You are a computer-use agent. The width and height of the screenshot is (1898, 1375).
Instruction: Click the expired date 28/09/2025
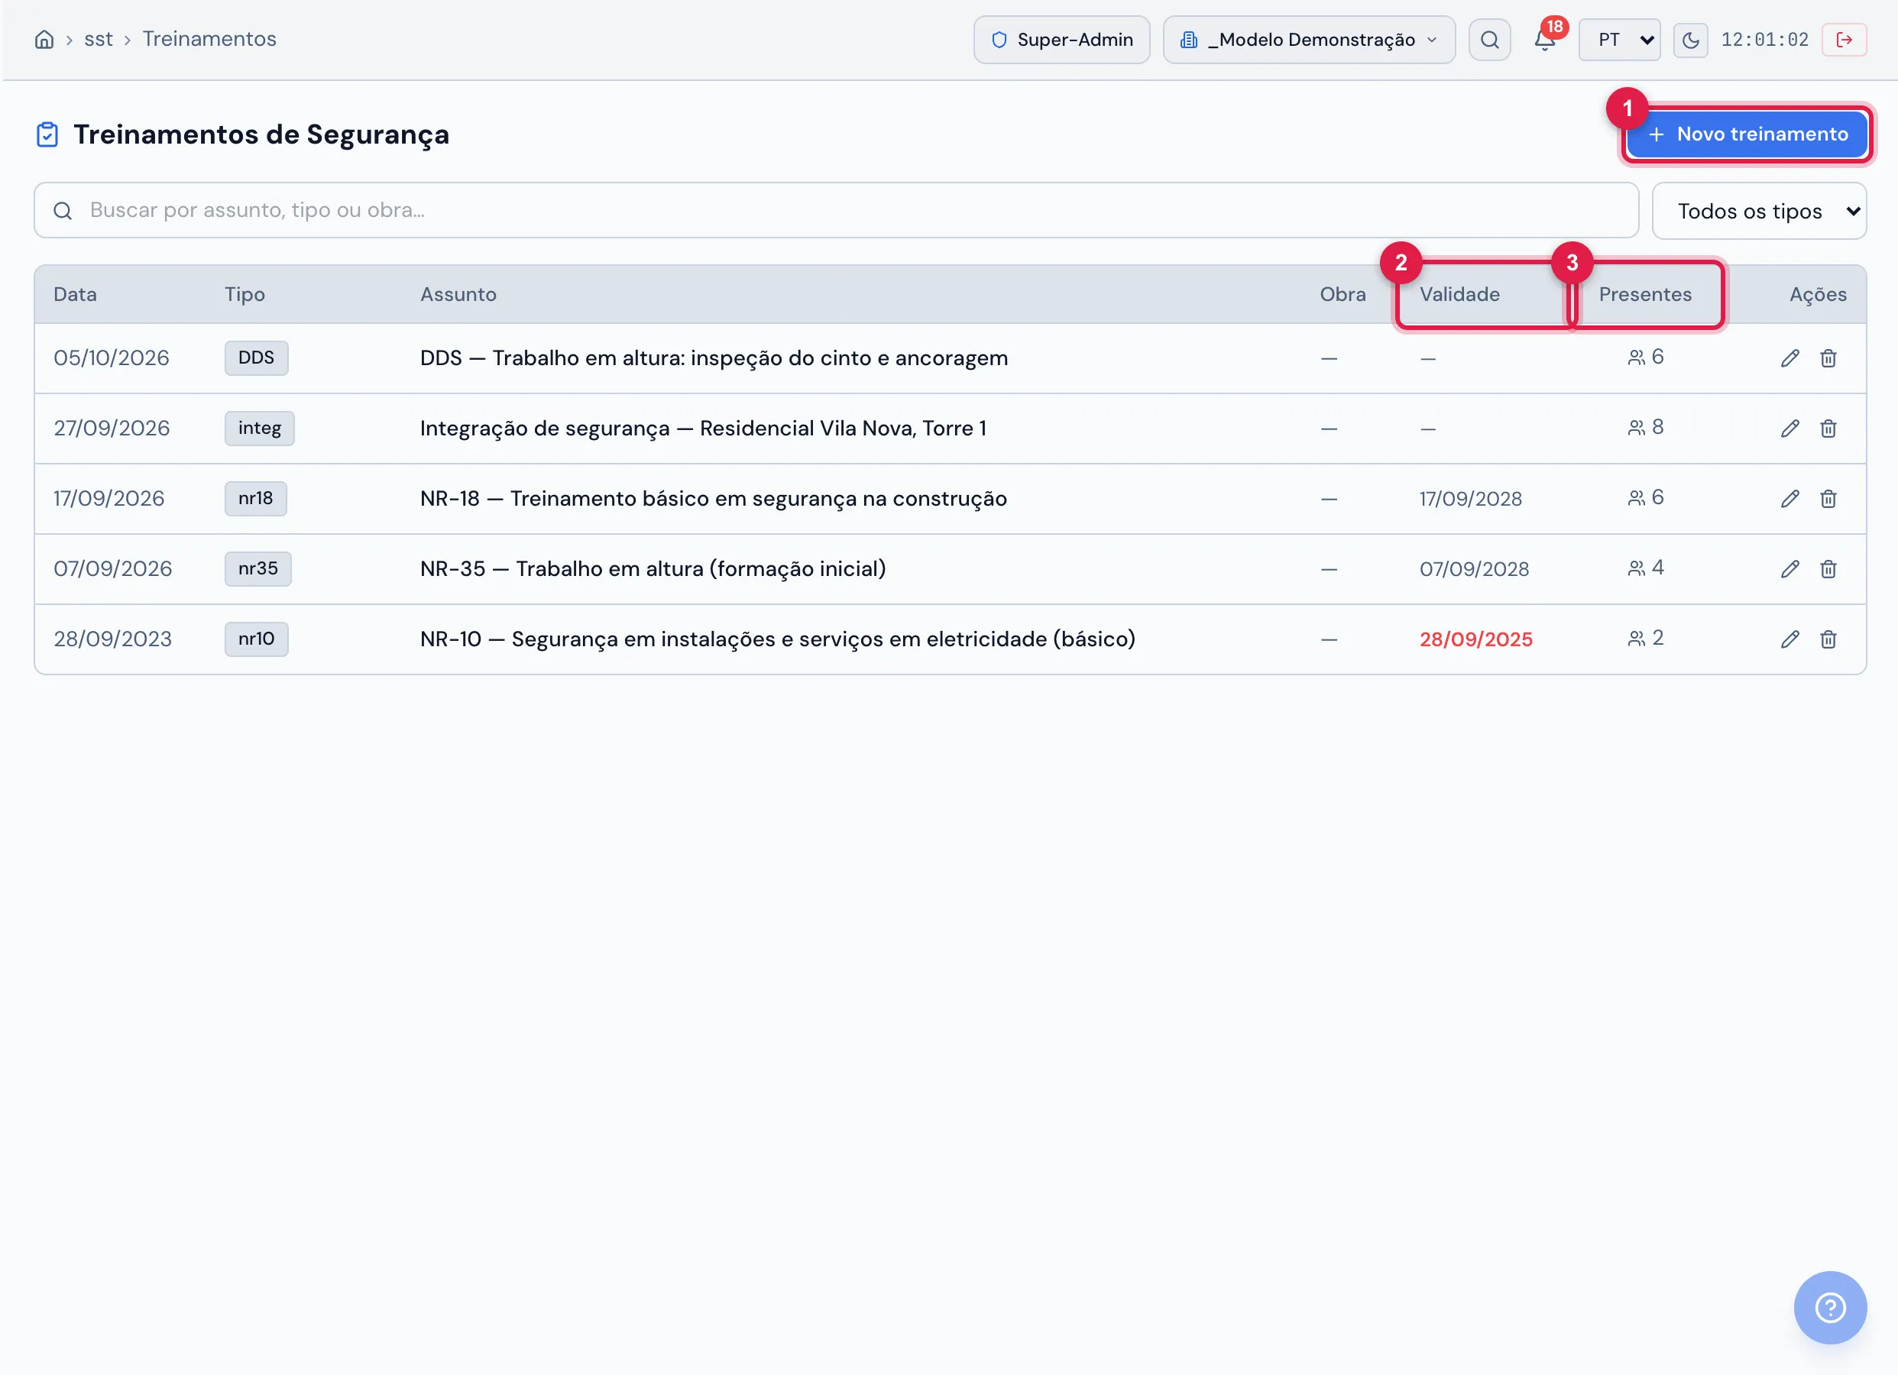point(1476,639)
